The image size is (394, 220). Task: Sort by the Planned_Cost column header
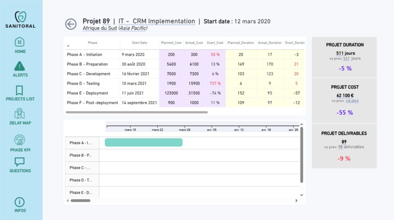click(x=171, y=43)
